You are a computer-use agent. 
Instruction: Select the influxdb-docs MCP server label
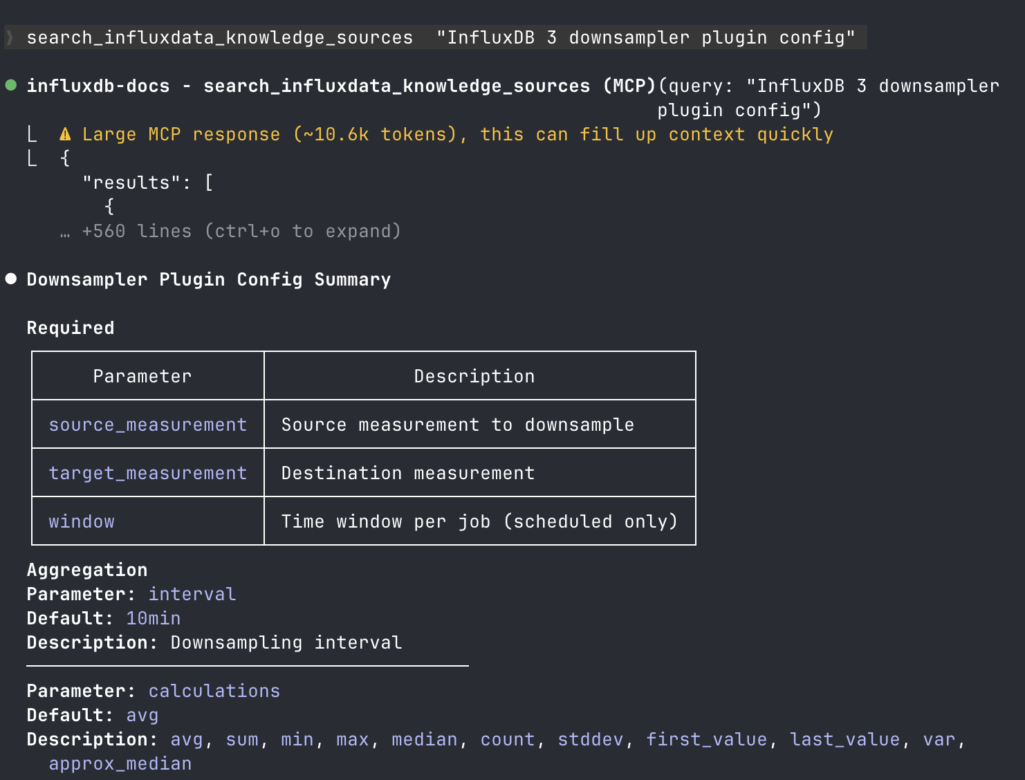98,85
